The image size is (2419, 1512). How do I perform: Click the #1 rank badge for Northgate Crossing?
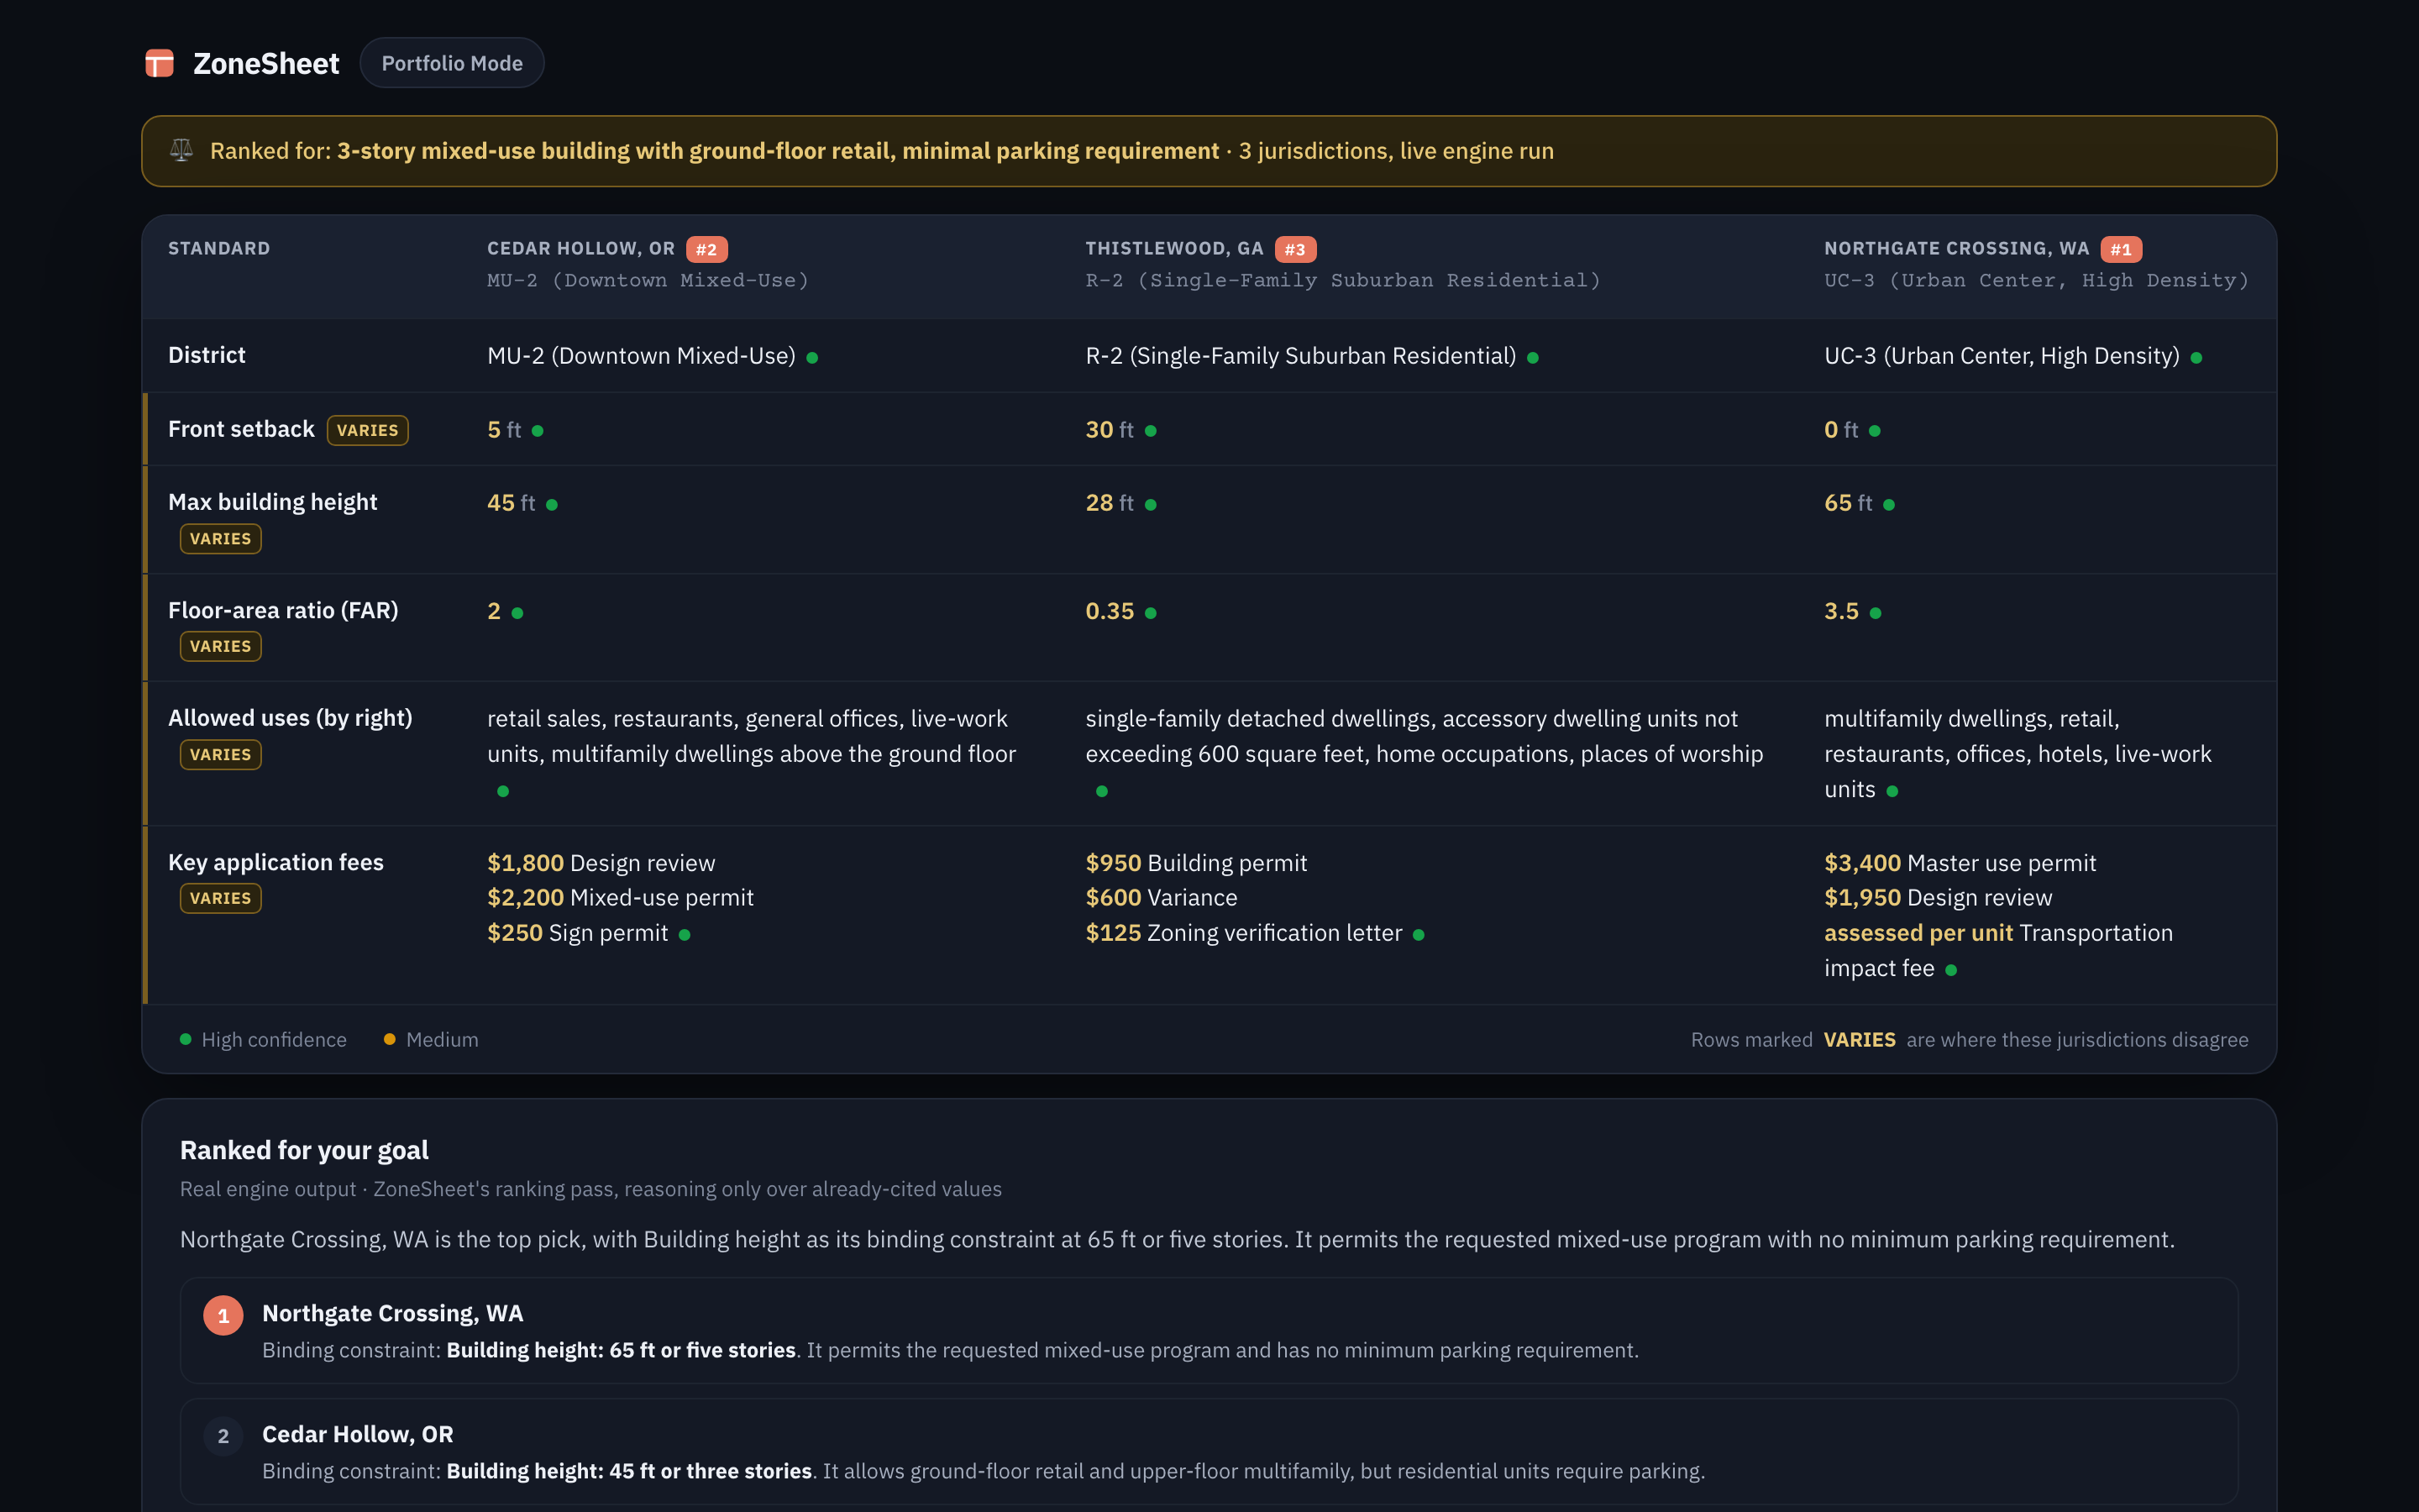pos(2121,249)
